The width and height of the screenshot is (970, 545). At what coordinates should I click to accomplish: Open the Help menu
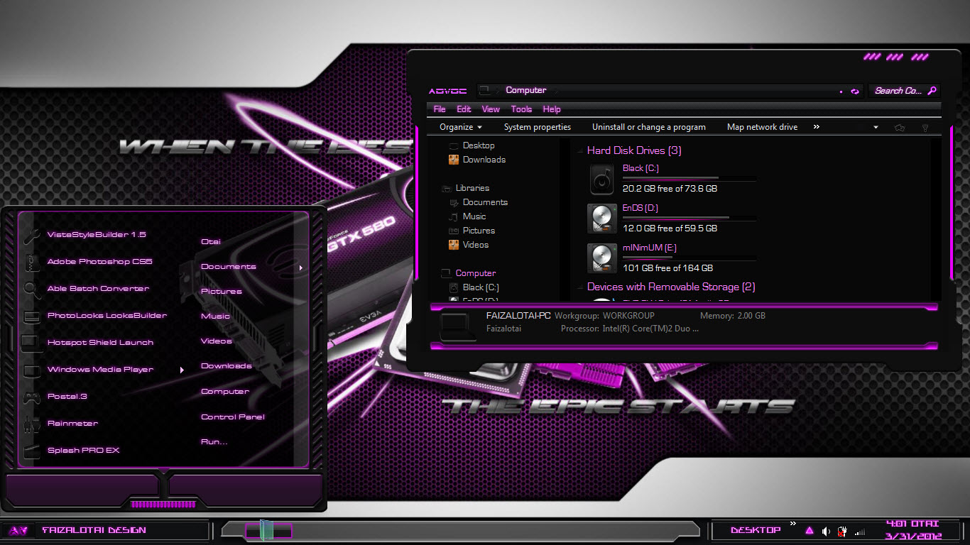(x=552, y=109)
